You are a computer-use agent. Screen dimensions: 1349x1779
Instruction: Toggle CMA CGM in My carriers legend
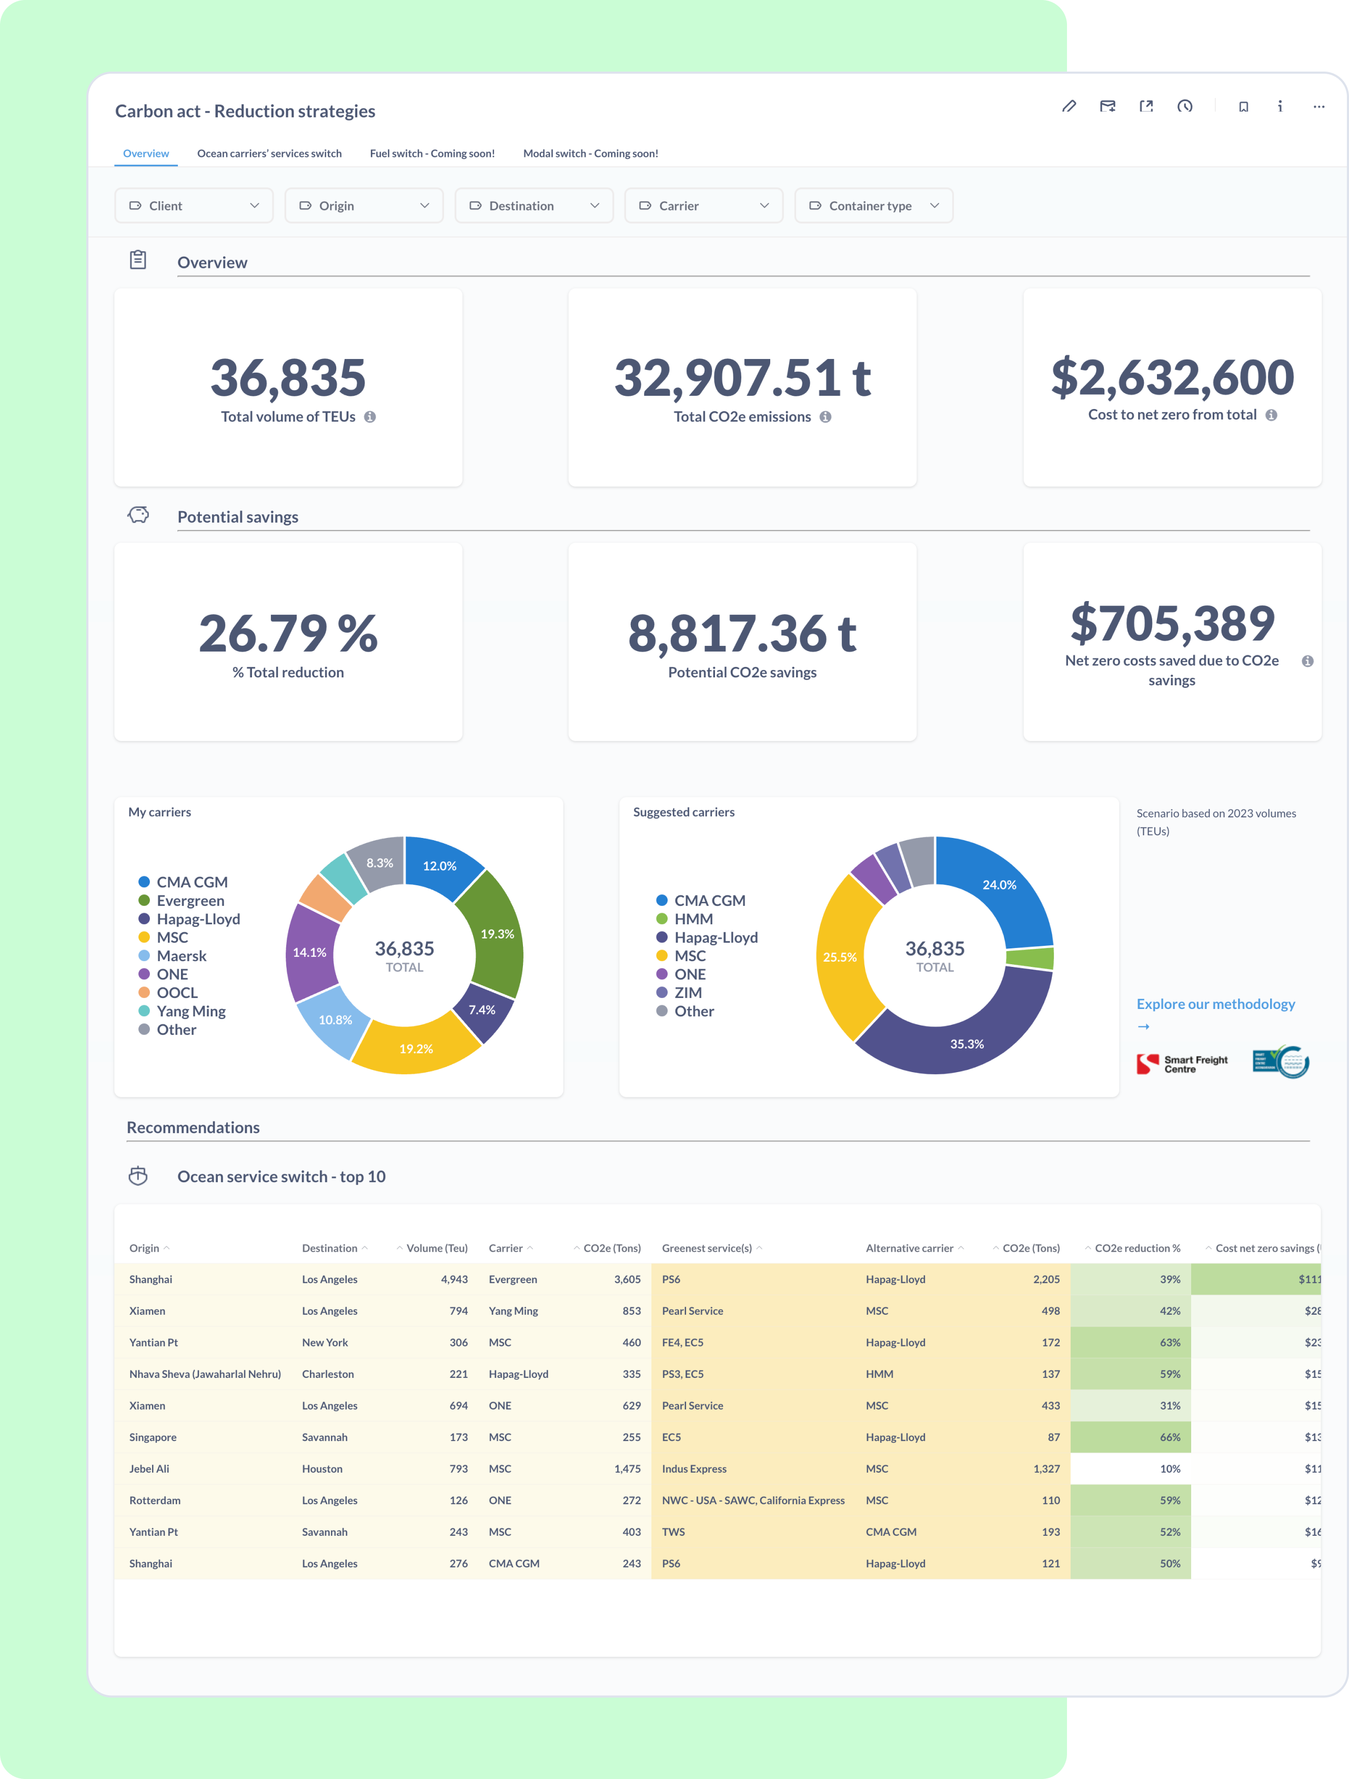tap(183, 882)
